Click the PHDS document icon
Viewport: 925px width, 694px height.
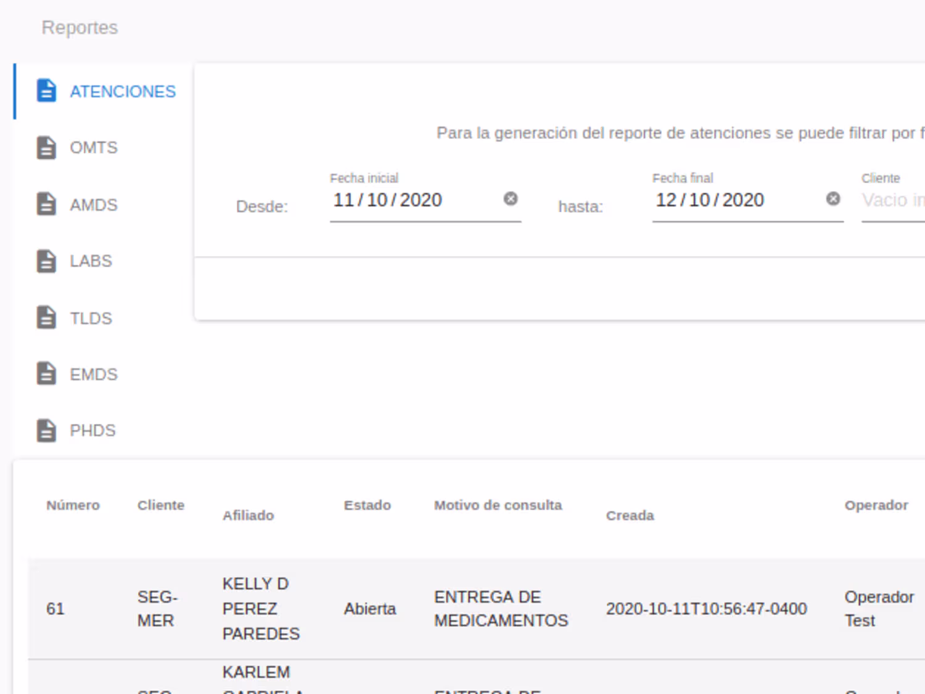tap(46, 431)
